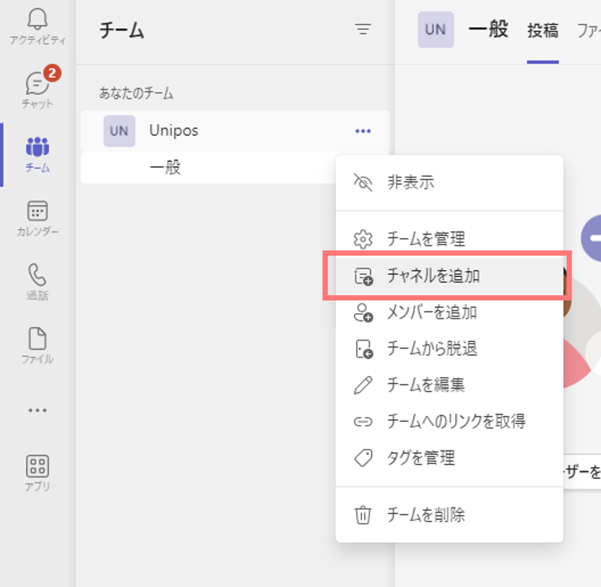Select チームを編集 menu entry
601x587 pixels.
pos(449,385)
